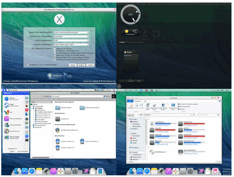The width and height of the screenshot is (234, 177).
Task: Open the File tab in the Computer ribbon
Action: pyautogui.click(x=130, y=101)
